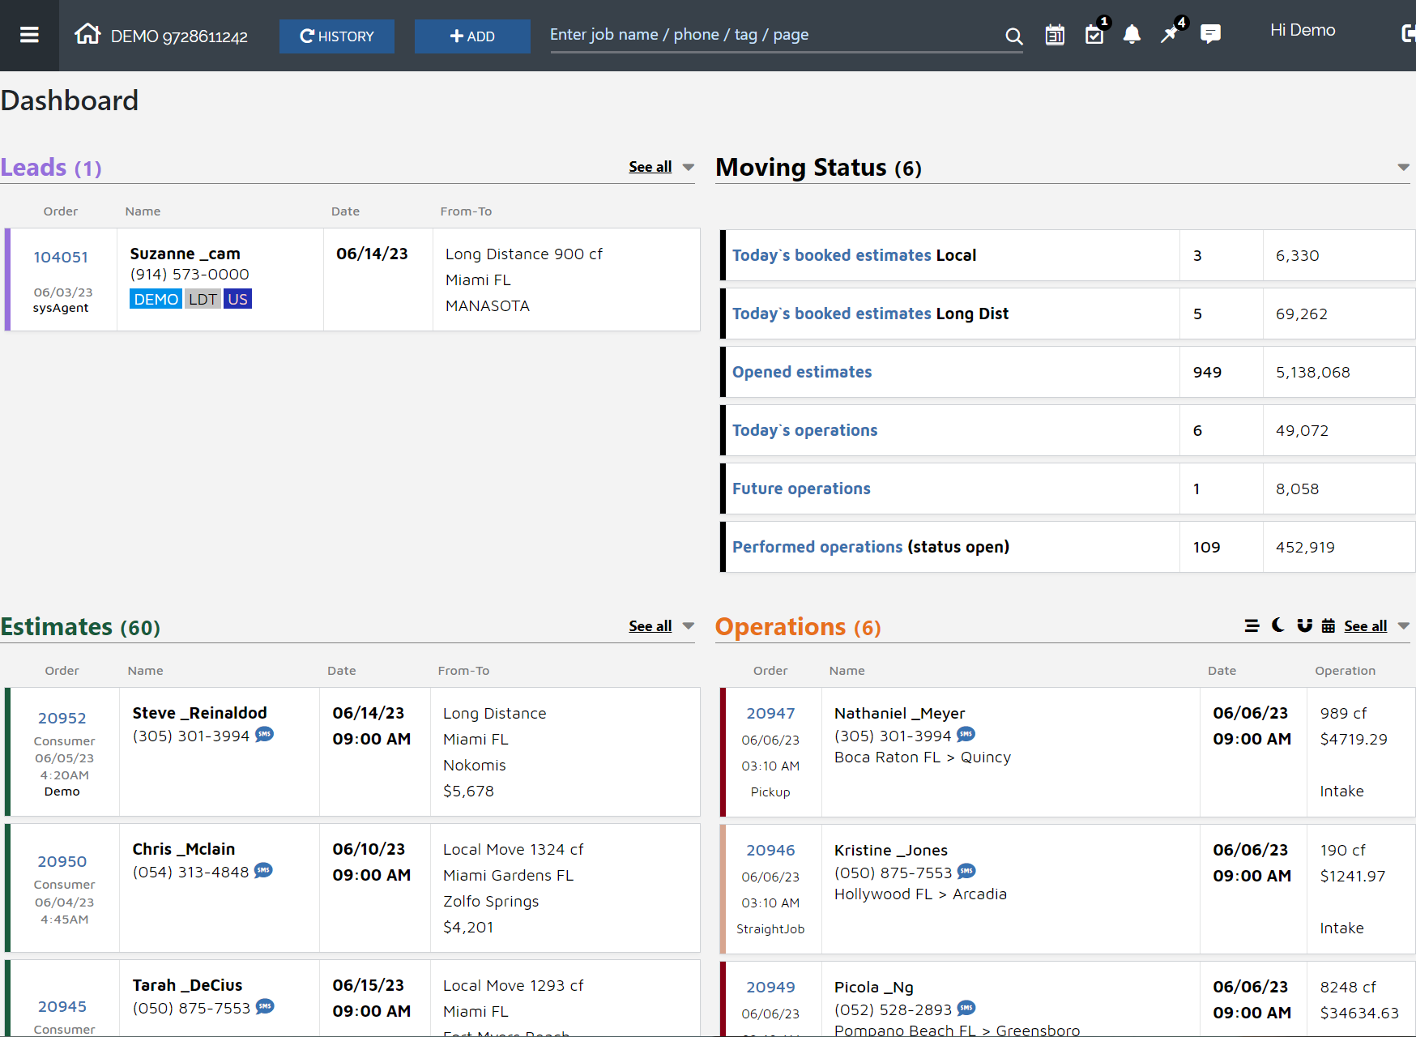The width and height of the screenshot is (1416, 1037).
Task: Click the ADD button
Action: click(x=472, y=36)
